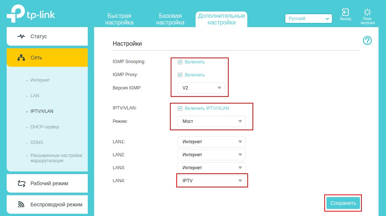
Task: Switch to the Базовая настройка tab
Action: (x=170, y=19)
